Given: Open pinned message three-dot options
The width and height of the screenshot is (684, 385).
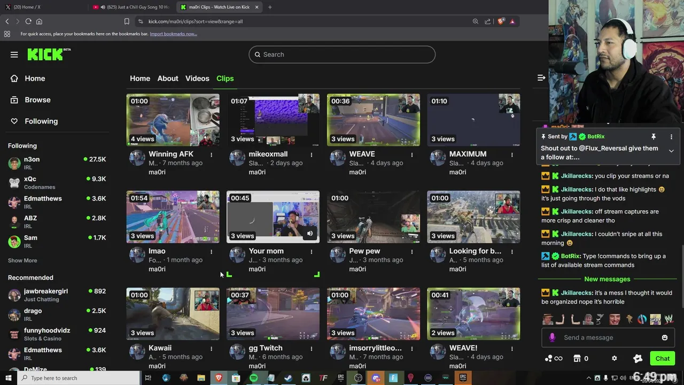Looking at the screenshot, I should pyautogui.click(x=671, y=137).
